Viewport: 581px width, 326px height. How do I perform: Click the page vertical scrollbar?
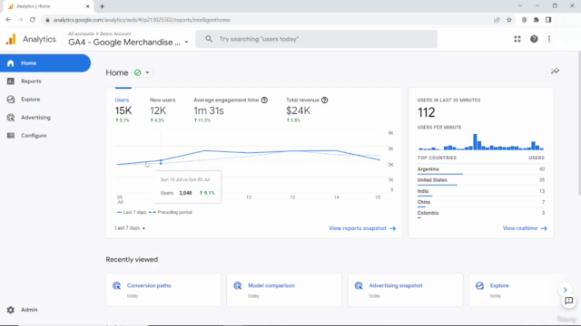coord(579,124)
